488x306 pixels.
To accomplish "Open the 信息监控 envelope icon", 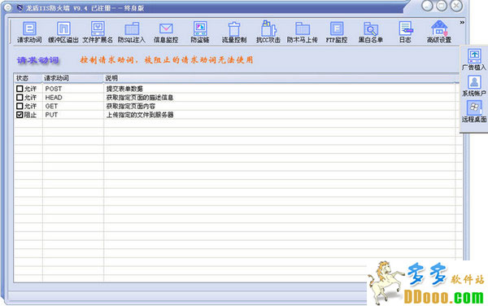I will pyautogui.click(x=166, y=32).
